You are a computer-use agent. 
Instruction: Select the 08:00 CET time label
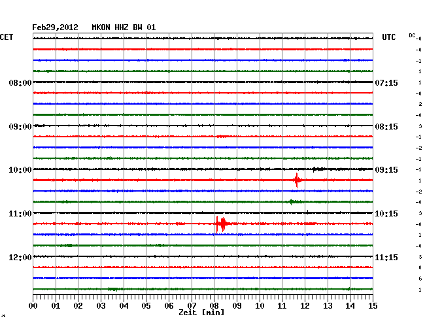click(20, 82)
